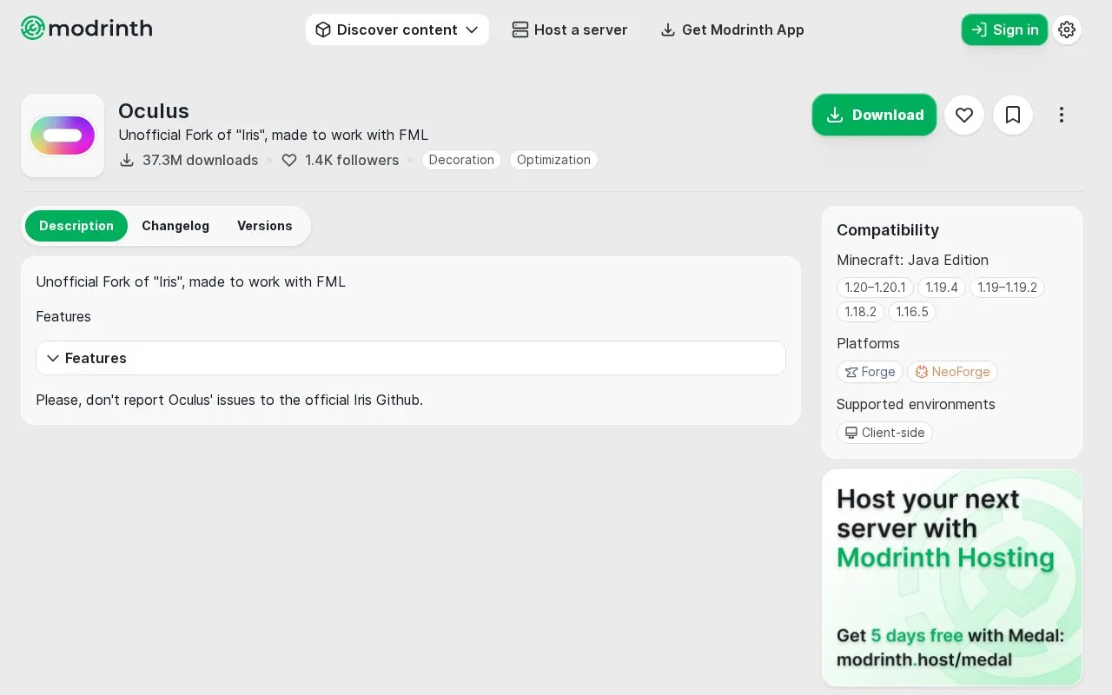Image resolution: width=1112 pixels, height=695 pixels.
Task: Click the Oculus project icon
Action: tap(63, 136)
